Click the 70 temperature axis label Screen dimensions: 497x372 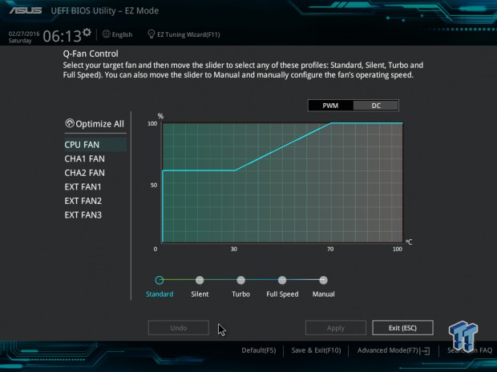click(330, 250)
